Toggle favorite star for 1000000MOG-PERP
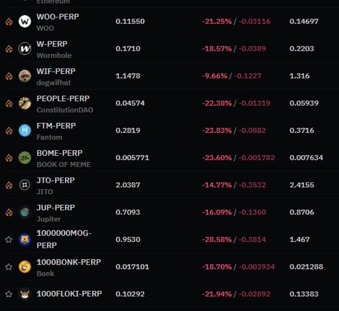Screen dimensions: 339x311 [8, 239]
